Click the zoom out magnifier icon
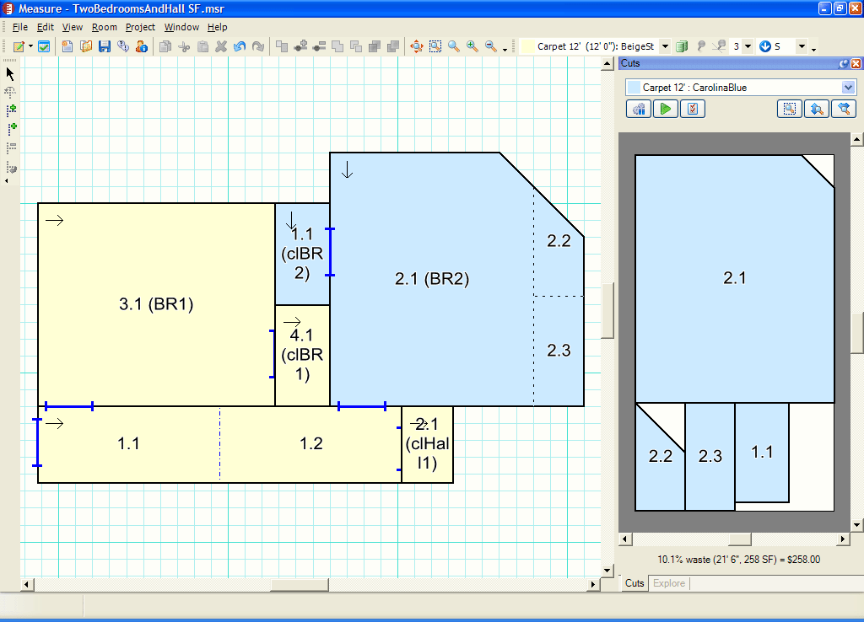This screenshot has width=864, height=622. tap(490, 46)
